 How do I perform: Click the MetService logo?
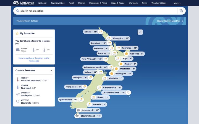[x=23, y=3]
